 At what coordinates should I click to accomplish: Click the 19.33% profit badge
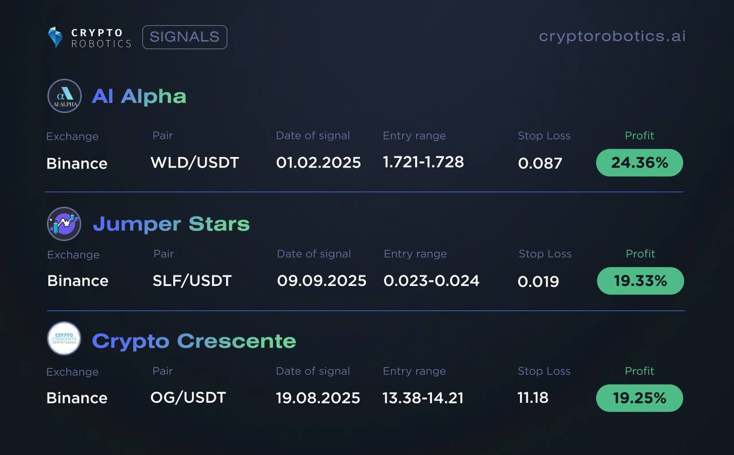641,281
